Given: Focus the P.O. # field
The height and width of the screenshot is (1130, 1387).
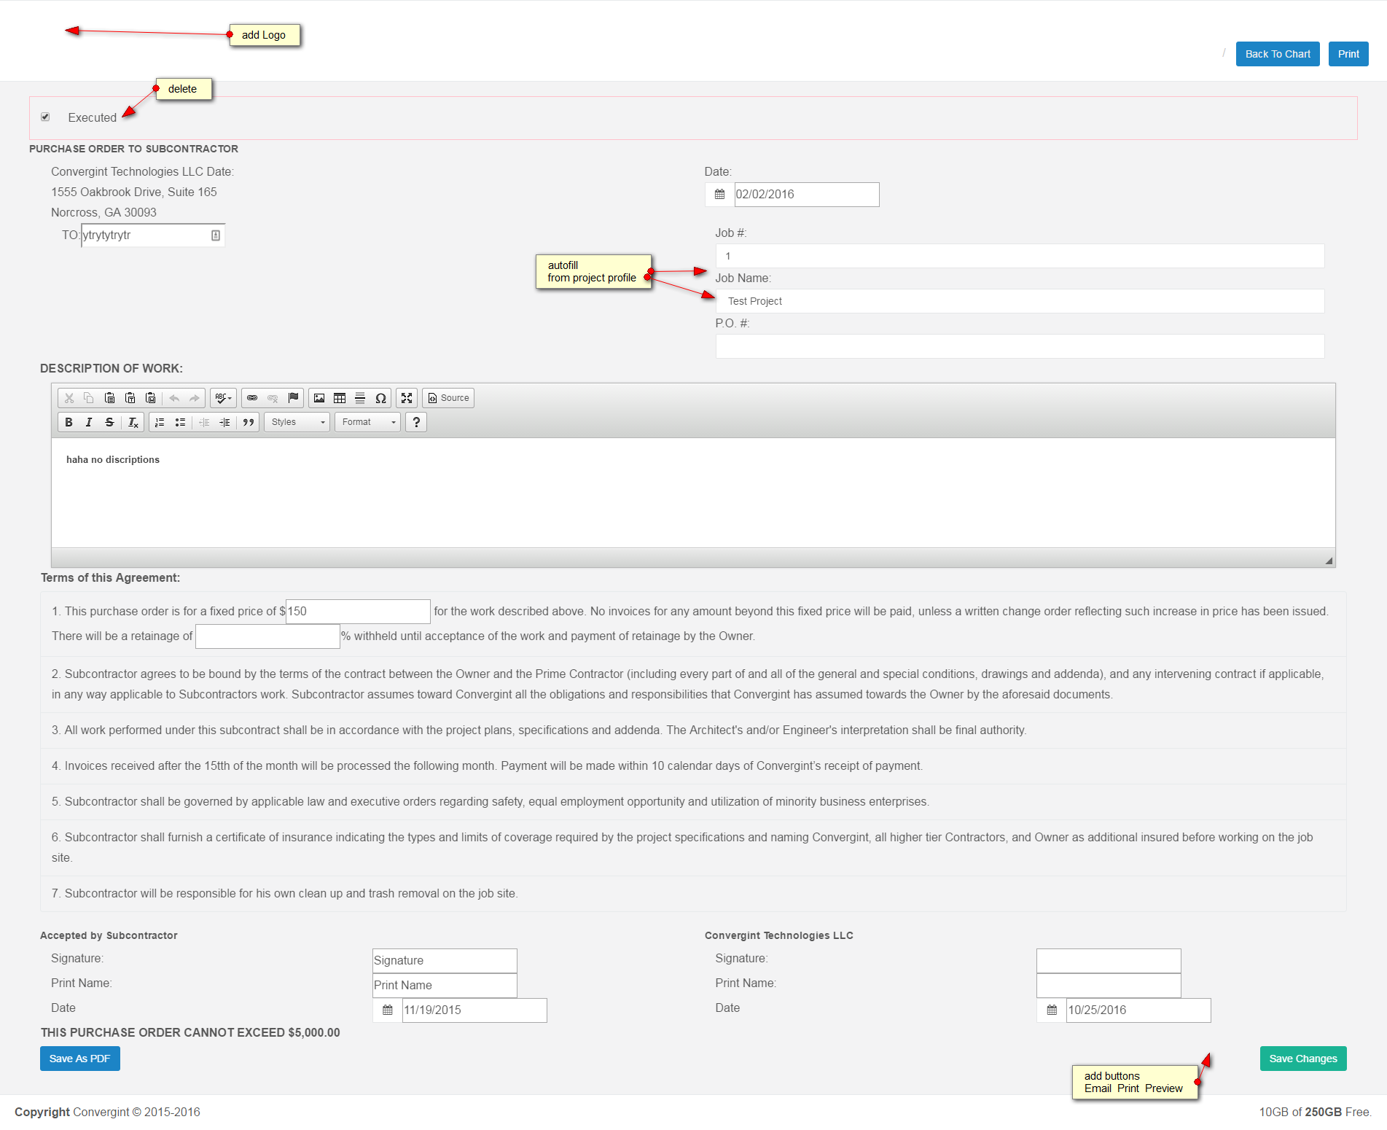Looking at the screenshot, I should (x=1020, y=346).
